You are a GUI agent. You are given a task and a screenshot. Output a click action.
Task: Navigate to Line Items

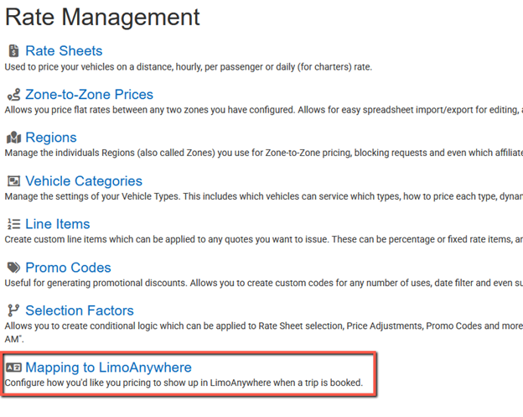58,224
